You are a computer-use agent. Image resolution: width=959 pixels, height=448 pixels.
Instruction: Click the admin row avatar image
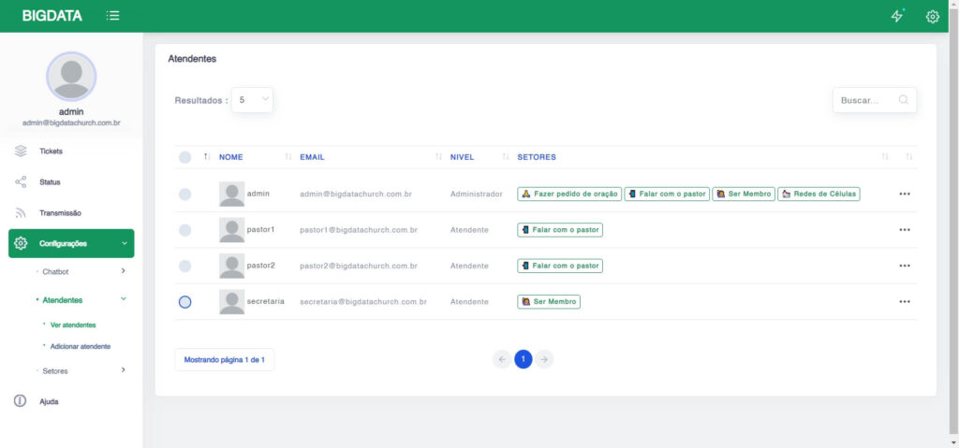232,194
